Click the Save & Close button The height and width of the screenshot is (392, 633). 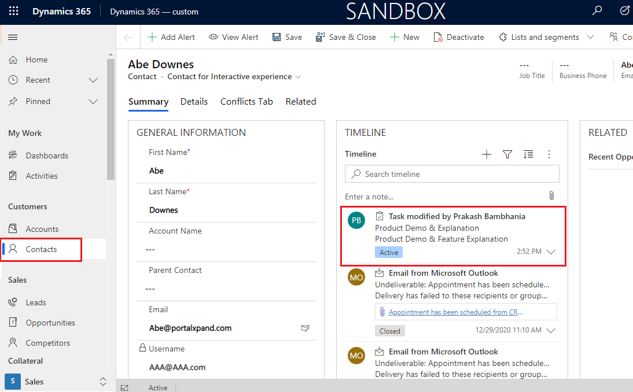click(345, 37)
